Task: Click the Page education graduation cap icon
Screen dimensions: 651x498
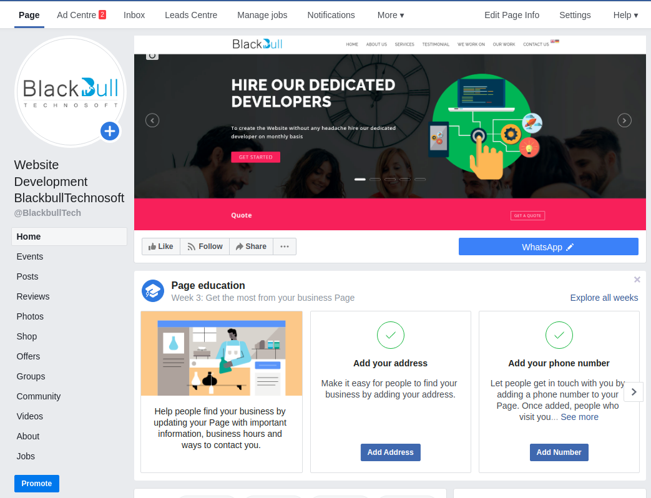Action: pyautogui.click(x=153, y=291)
